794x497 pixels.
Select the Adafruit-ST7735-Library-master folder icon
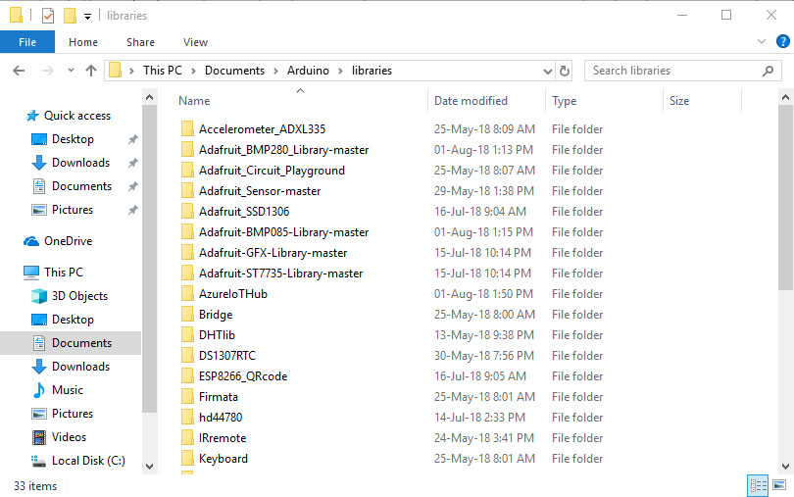(187, 273)
